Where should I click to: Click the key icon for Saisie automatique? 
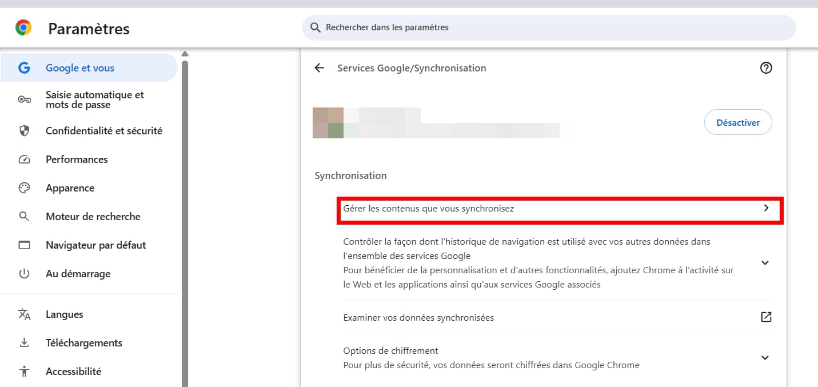click(x=24, y=99)
